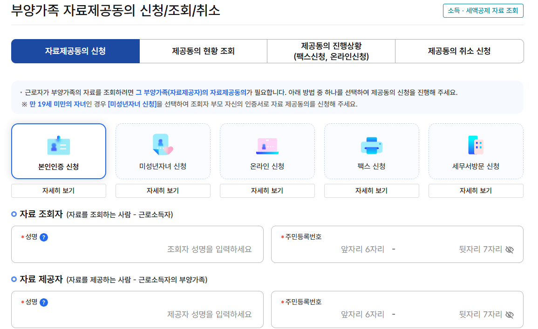Click page title 부양가족 자료제공동의 신청/조회/취소

tap(116, 10)
